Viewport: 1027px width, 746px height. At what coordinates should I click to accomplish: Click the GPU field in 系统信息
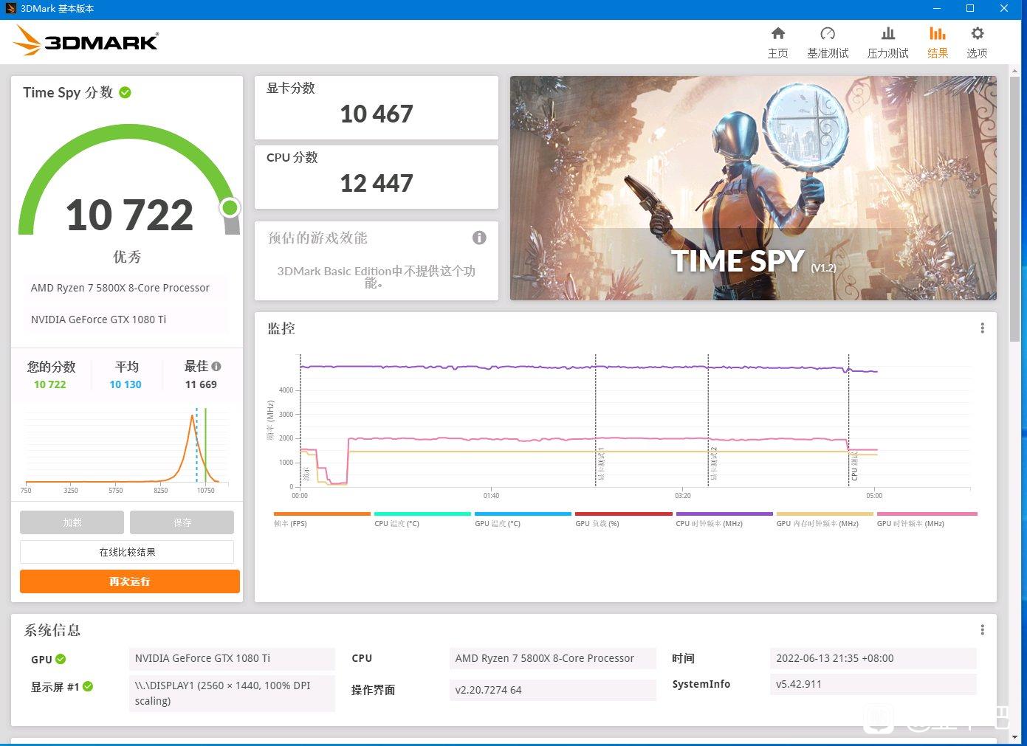tap(232, 658)
